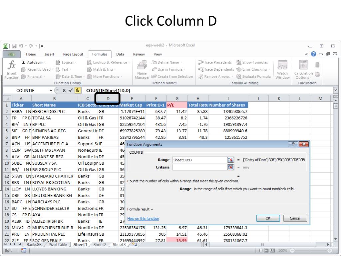
Task: Open the Watch Window
Action: tap(282, 70)
